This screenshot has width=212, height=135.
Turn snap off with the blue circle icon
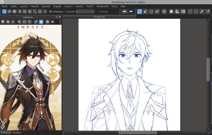[x=4, y=11]
